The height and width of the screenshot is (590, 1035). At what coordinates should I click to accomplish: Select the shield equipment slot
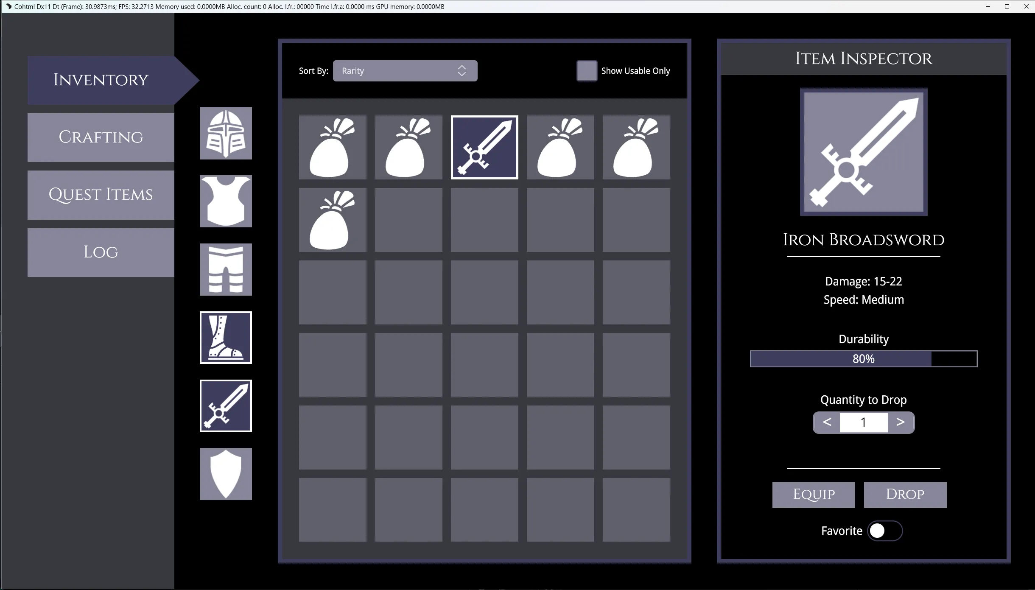[226, 474]
